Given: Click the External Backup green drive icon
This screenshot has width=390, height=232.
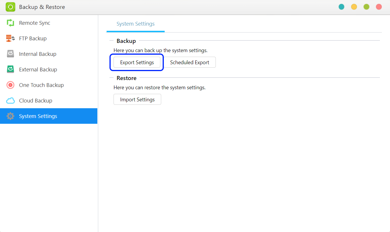Looking at the screenshot, I should point(10,70).
